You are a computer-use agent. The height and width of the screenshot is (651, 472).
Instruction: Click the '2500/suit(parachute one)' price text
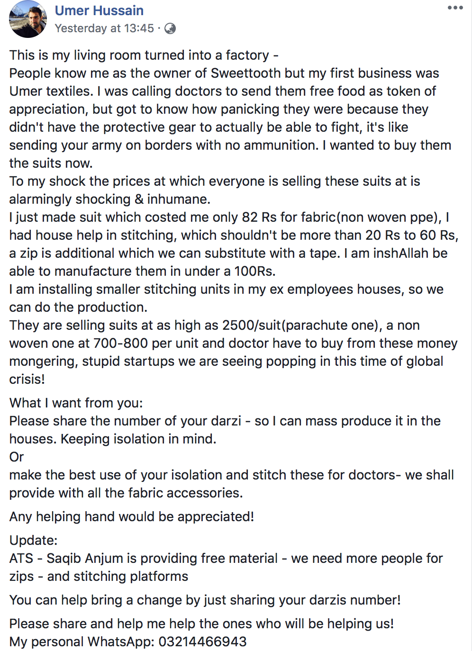pyautogui.click(x=300, y=325)
